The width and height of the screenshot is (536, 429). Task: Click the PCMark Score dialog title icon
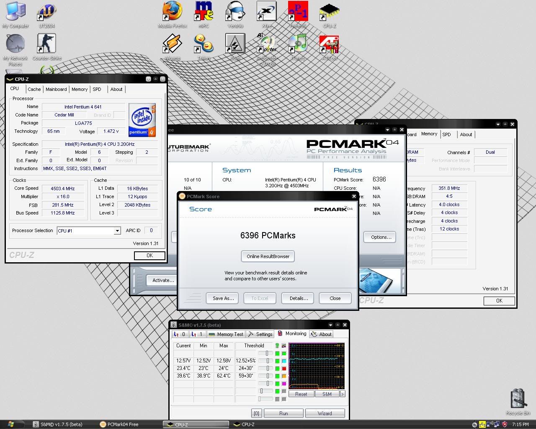pyautogui.click(x=182, y=196)
